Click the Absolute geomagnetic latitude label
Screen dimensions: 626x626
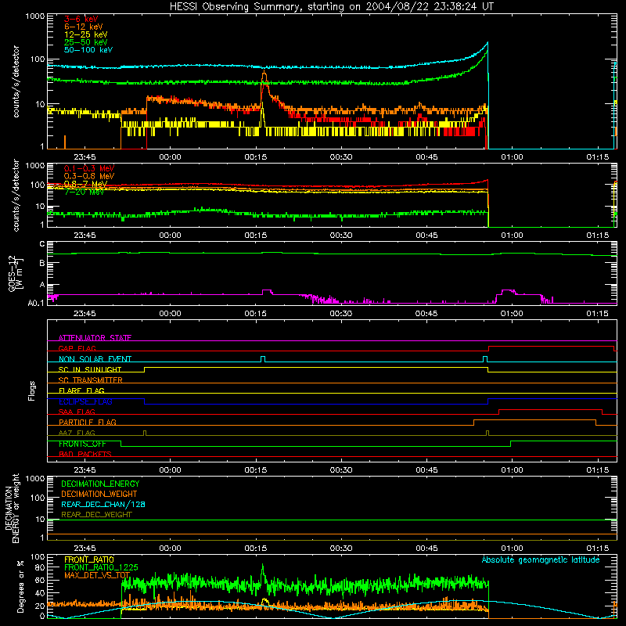coord(541,559)
